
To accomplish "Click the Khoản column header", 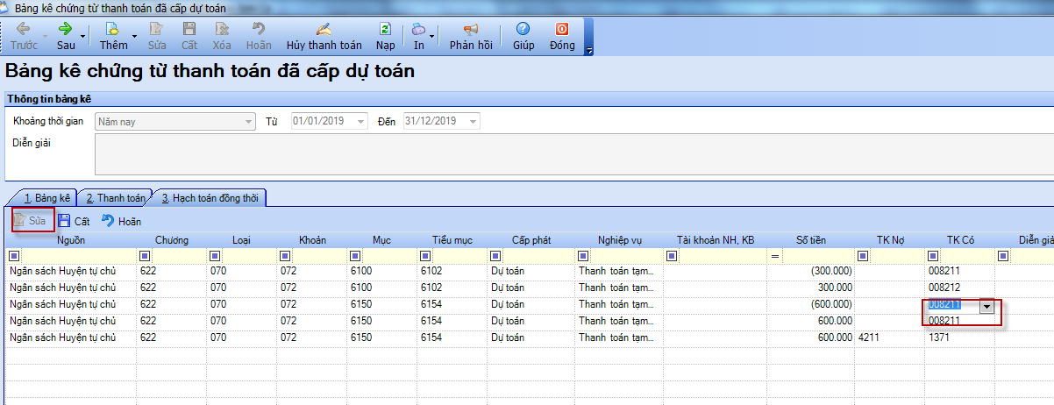I will (312, 240).
